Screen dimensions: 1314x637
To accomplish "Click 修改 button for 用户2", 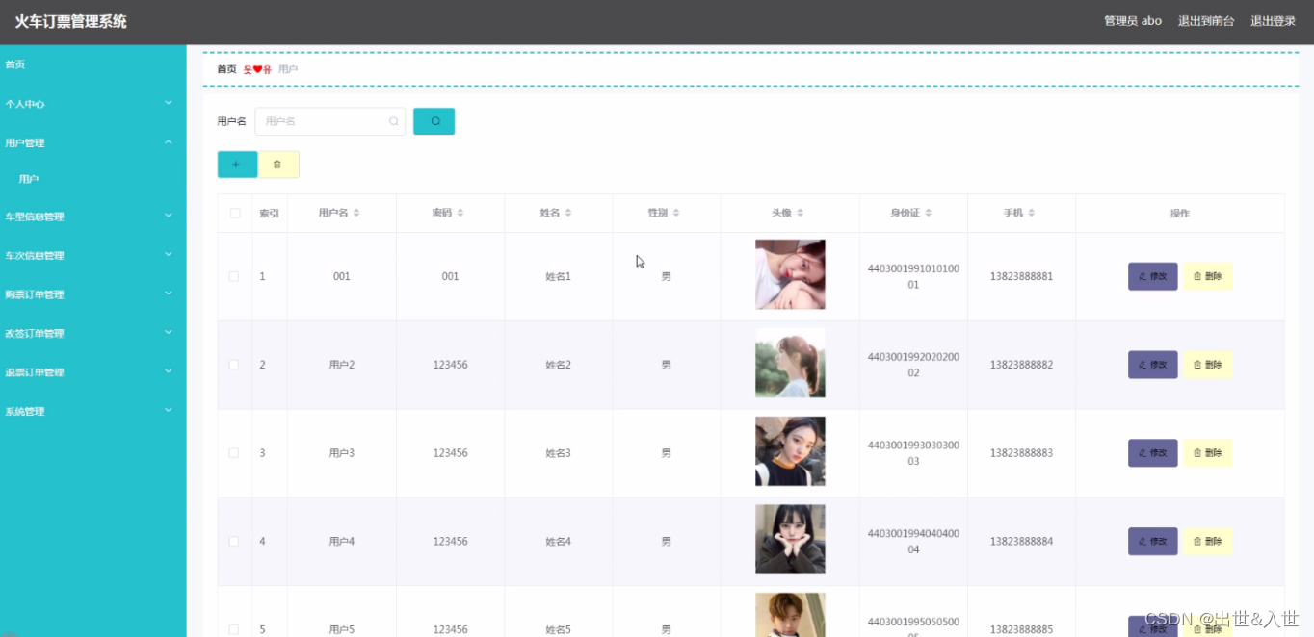I will (1152, 365).
